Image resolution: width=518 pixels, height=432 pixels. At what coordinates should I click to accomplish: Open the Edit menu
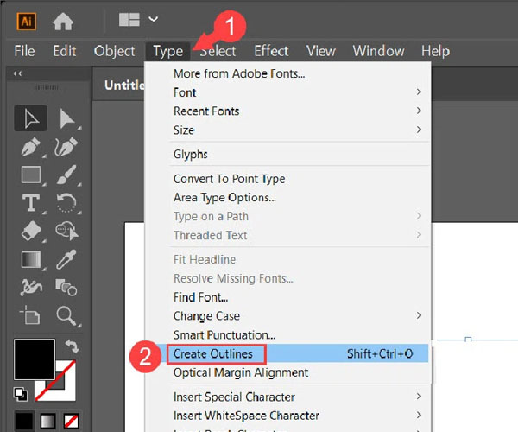(65, 51)
